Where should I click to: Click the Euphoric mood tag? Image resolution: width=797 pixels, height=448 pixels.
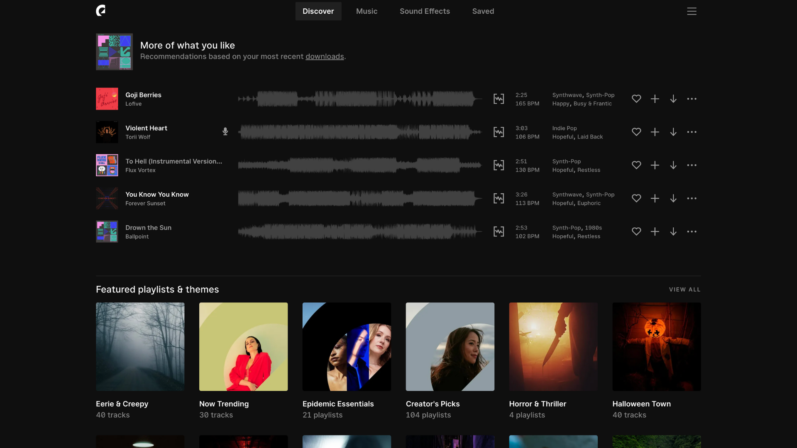pyautogui.click(x=589, y=203)
